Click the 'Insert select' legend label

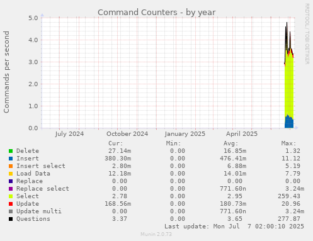(x=41, y=166)
